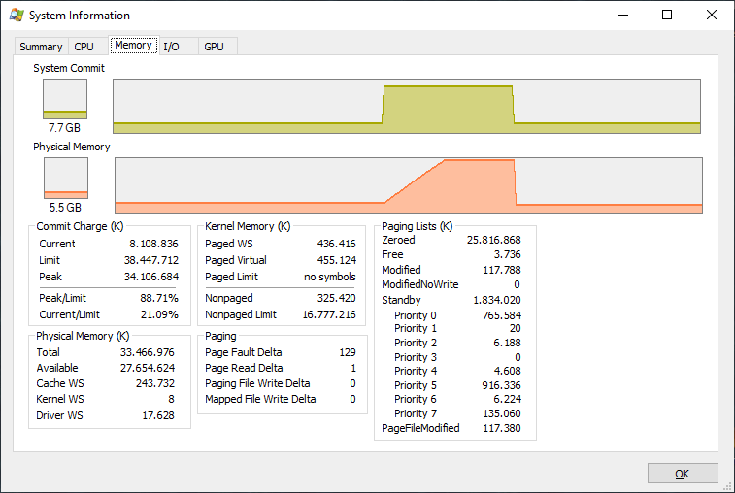Click Page Fault Delta value 129
Screen dimensions: 735x493
coord(348,352)
